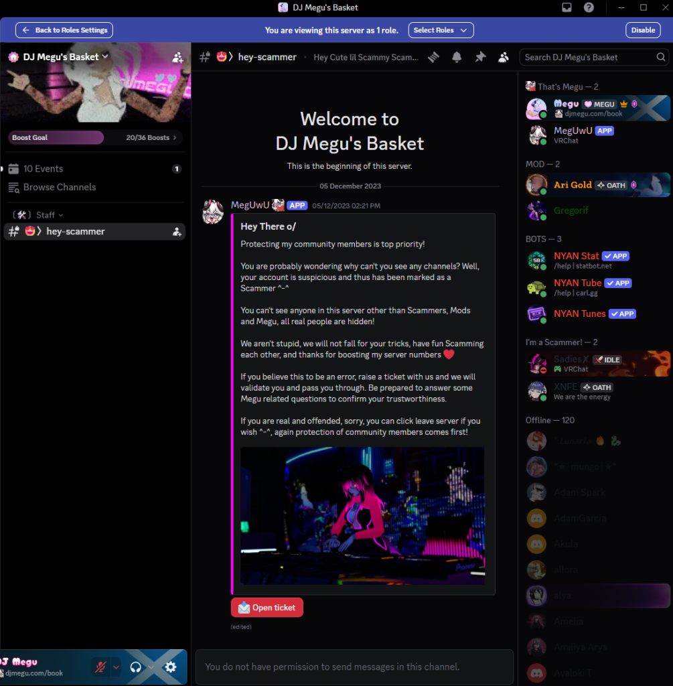Go back to Roles Settings
The height and width of the screenshot is (686, 673).
[x=64, y=30]
